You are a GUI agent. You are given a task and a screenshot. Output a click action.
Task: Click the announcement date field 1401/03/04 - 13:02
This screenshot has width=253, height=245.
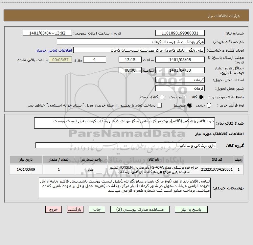click(47, 33)
